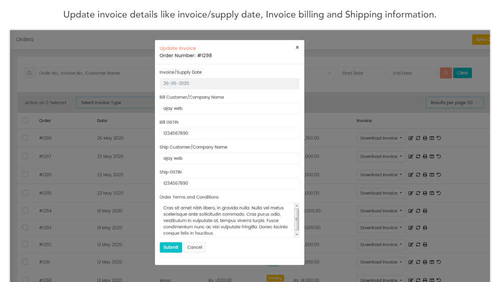Tick the checkbox for order #1295
Image resolution: width=500 pixels, height=282 pixels.
pyautogui.click(x=25, y=193)
